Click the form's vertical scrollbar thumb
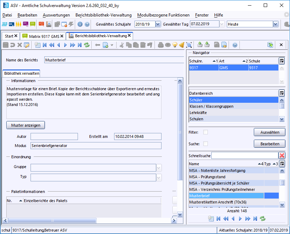This screenshot has width=290, height=234. [x=180, y=132]
